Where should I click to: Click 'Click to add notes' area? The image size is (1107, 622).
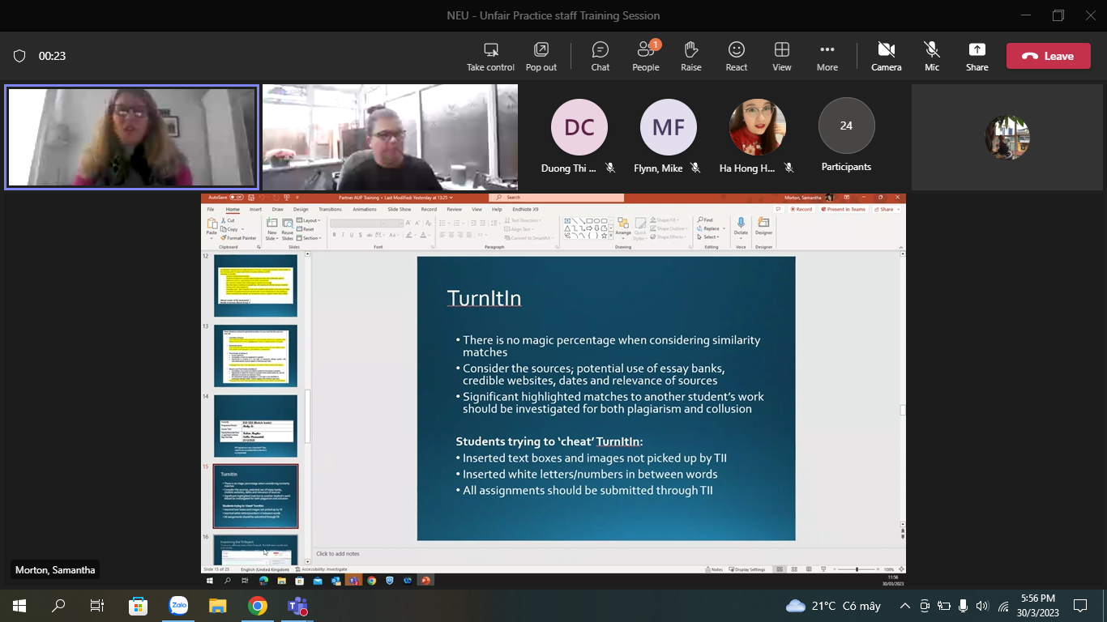pyautogui.click(x=338, y=553)
